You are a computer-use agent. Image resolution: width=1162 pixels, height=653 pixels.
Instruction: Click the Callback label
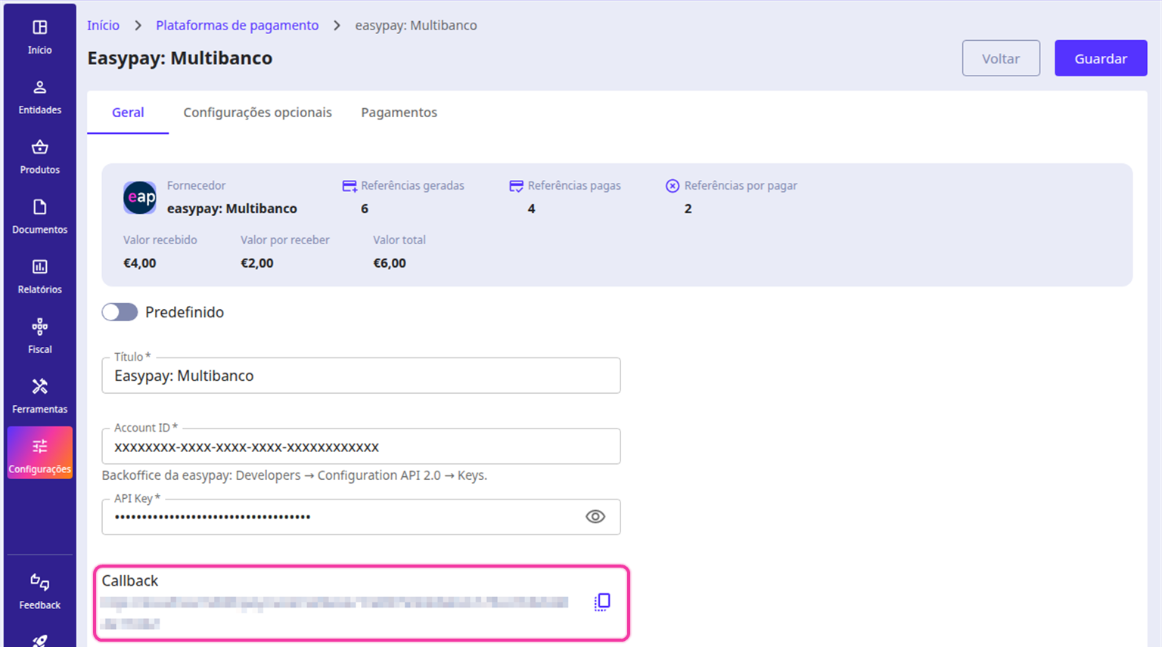[130, 580]
